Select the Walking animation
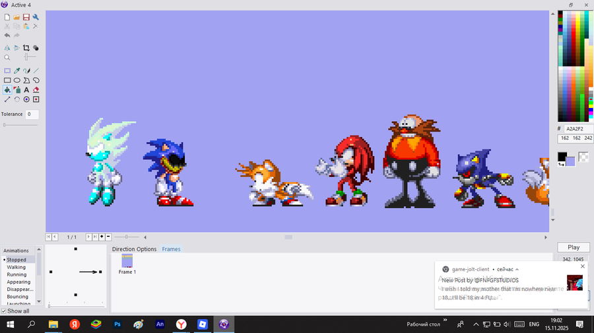Screen dimensions: 594x333 pos(16,267)
